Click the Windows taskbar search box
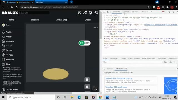Screen dimensions: 178x100 tap(31, 97)
